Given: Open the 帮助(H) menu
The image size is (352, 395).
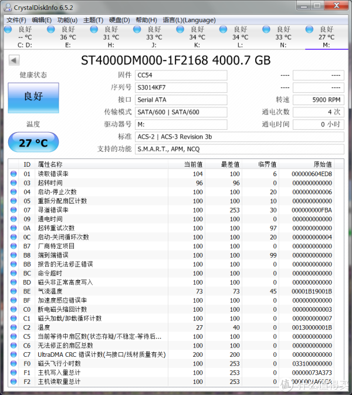Looking at the screenshot, I should tap(146, 20).
